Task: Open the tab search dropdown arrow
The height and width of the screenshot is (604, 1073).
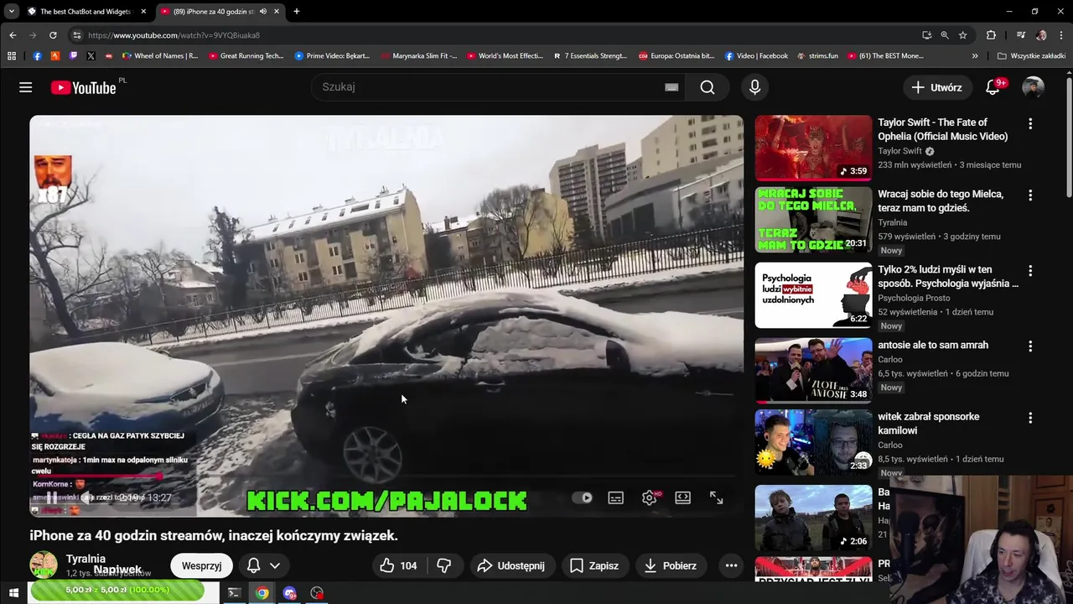Action: coord(11,12)
